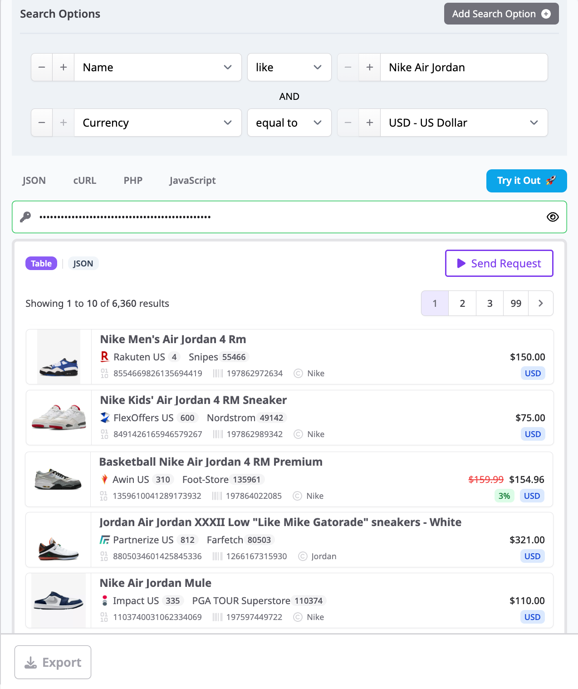Click the ID icon beside 8491426165946579267
578x689 pixels.
104,434
